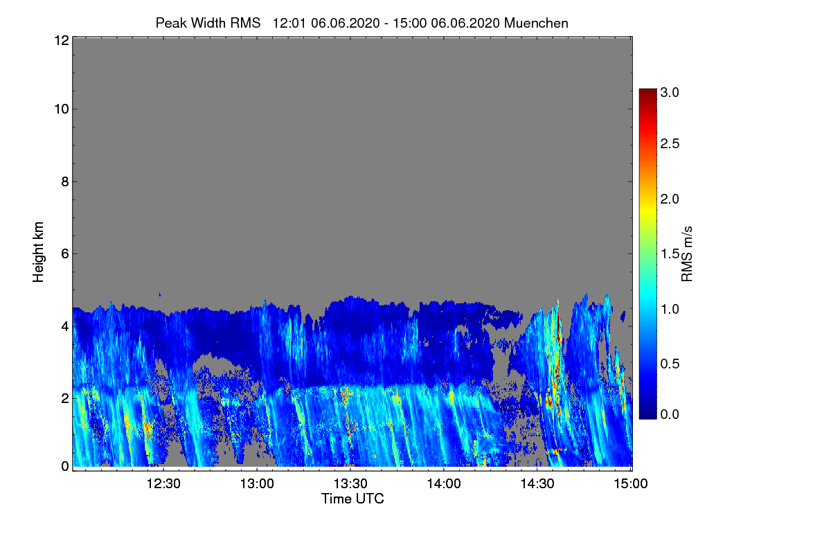The width and height of the screenshot is (831, 554).
Task: Click the '12:30' time tick label
Action: click(163, 483)
